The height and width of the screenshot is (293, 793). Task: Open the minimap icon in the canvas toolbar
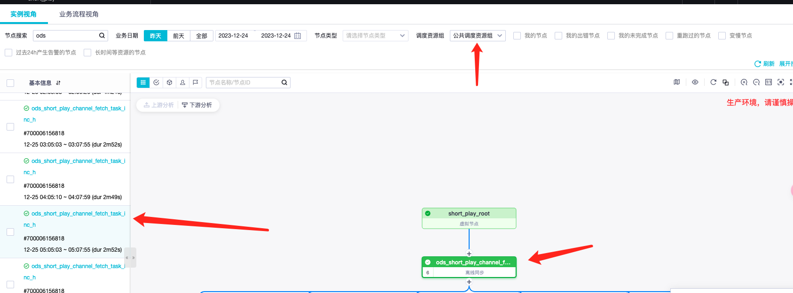pyautogui.click(x=677, y=82)
